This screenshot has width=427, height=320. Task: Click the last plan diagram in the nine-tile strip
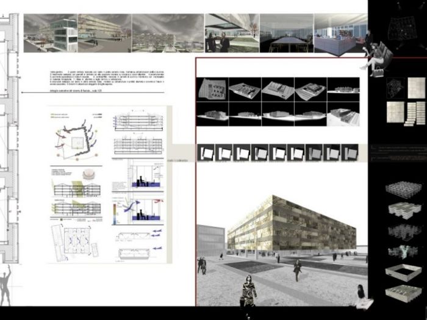click(350, 153)
